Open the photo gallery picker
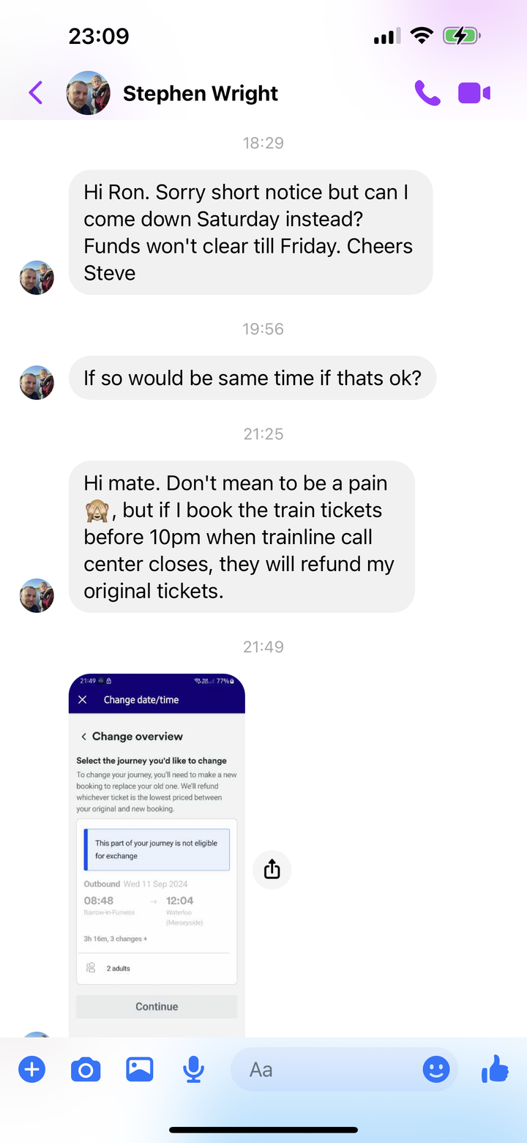 (139, 1070)
